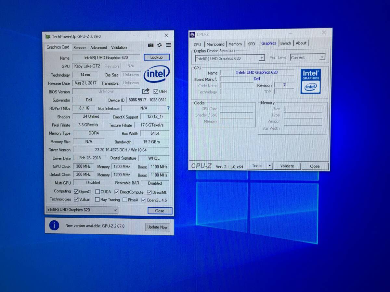Click the Texture Fillrate value 17.6 GTexel/s
This screenshot has width=390, height=292.
click(x=152, y=125)
